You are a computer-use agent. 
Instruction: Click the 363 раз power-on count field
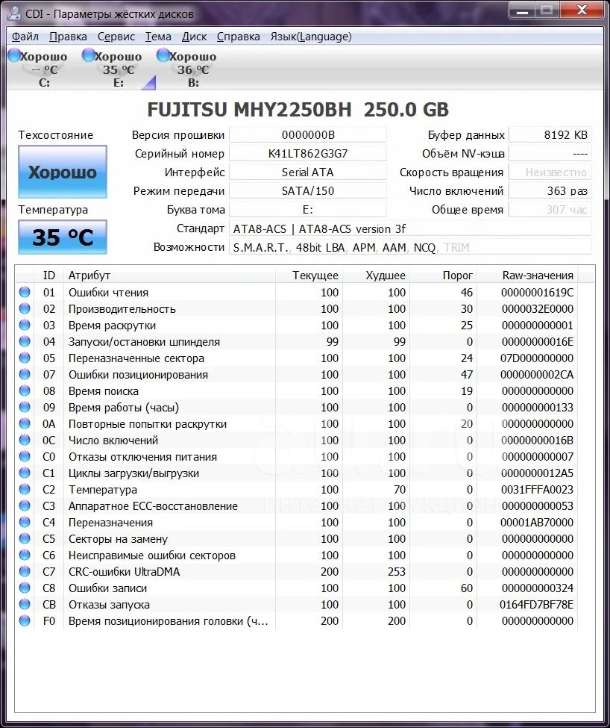[x=550, y=191]
